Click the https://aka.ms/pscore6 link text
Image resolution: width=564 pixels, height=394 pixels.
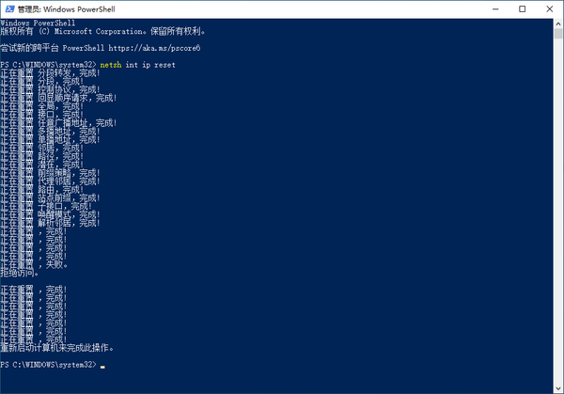click(154, 48)
